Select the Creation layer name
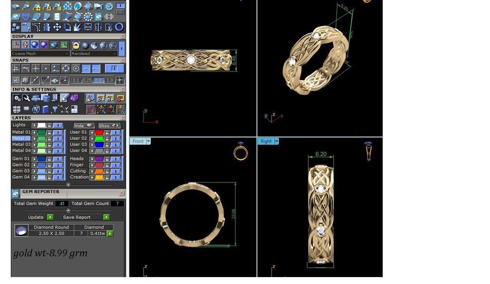This screenshot has height=284, width=490. point(79,177)
